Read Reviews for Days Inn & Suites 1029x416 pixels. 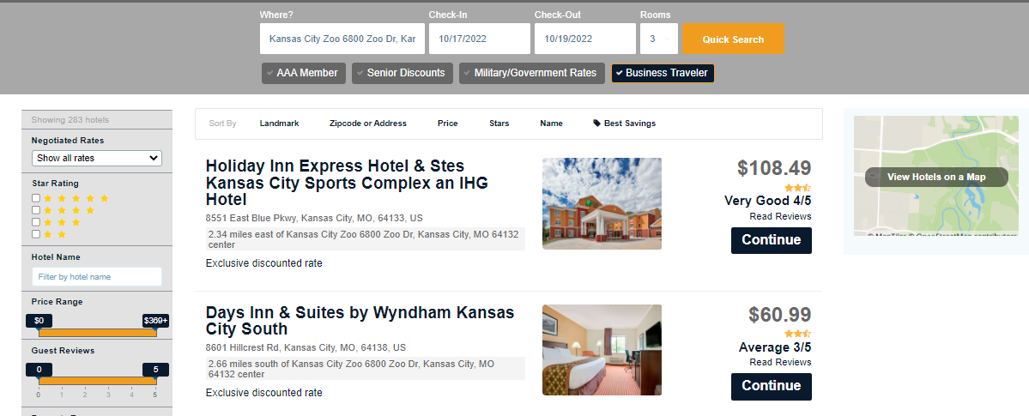(779, 363)
